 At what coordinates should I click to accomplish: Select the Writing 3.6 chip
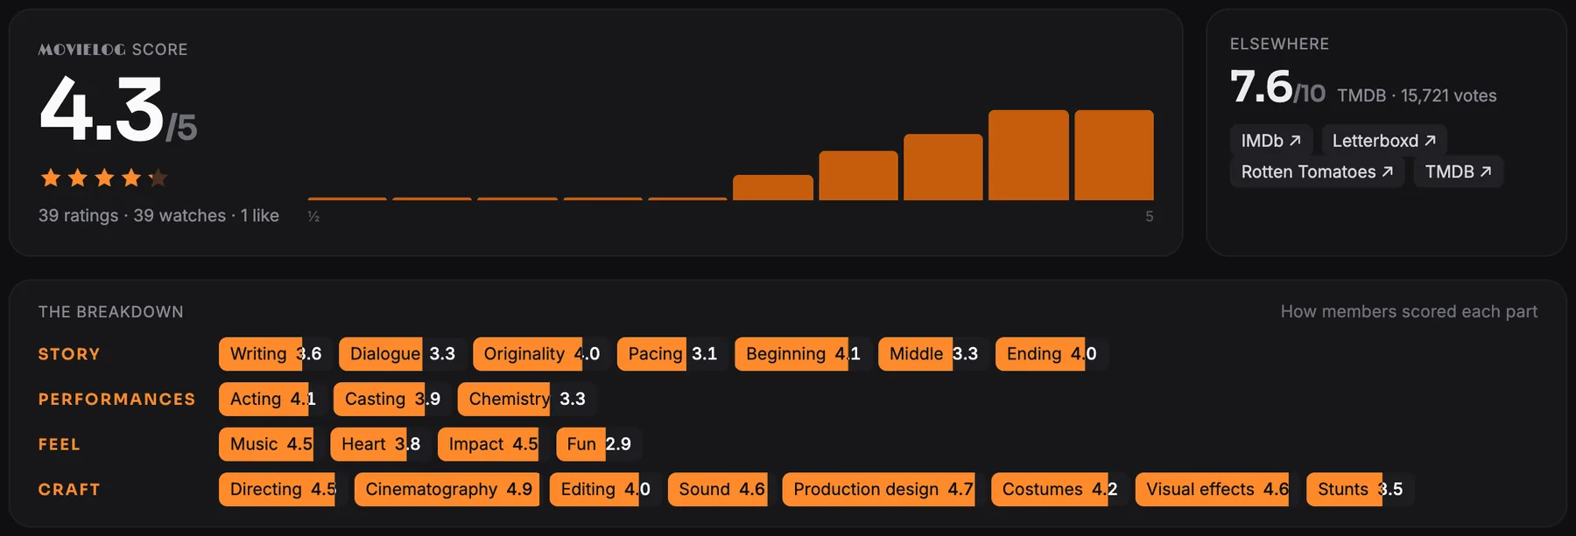tap(275, 354)
